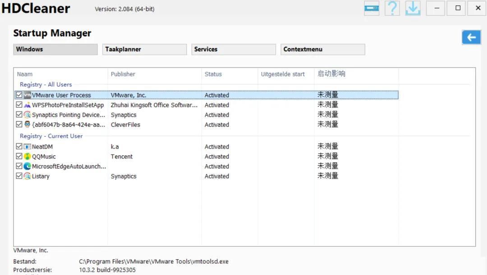Click the blue back arrow button

click(471, 37)
